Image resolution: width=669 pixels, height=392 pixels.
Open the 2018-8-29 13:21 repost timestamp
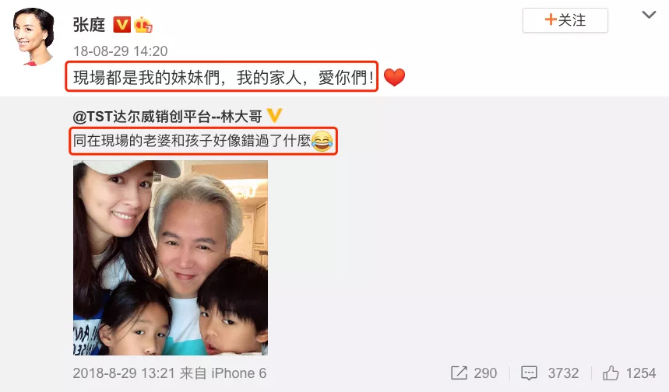click(124, 373)
